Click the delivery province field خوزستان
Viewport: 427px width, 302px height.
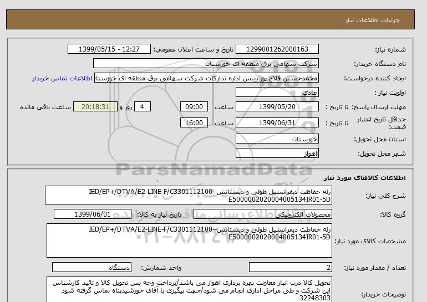point(277,139)
